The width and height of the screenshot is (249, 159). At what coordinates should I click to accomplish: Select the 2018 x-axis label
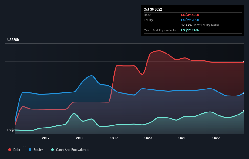(x=80, y=138)
